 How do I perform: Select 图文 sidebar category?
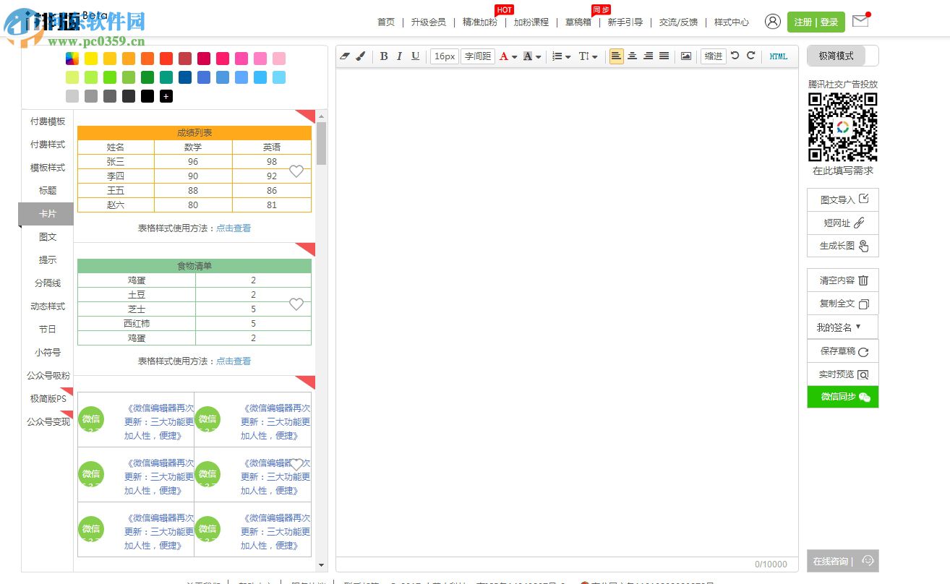(x=48, y=237)
